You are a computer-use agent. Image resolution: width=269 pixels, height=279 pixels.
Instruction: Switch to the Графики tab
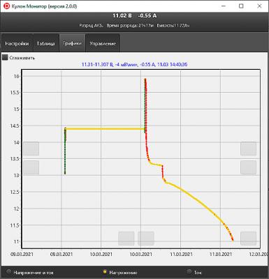click(72, 43)
